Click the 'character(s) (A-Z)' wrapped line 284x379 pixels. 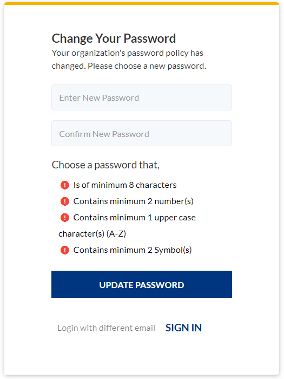(x=93, y=234)
